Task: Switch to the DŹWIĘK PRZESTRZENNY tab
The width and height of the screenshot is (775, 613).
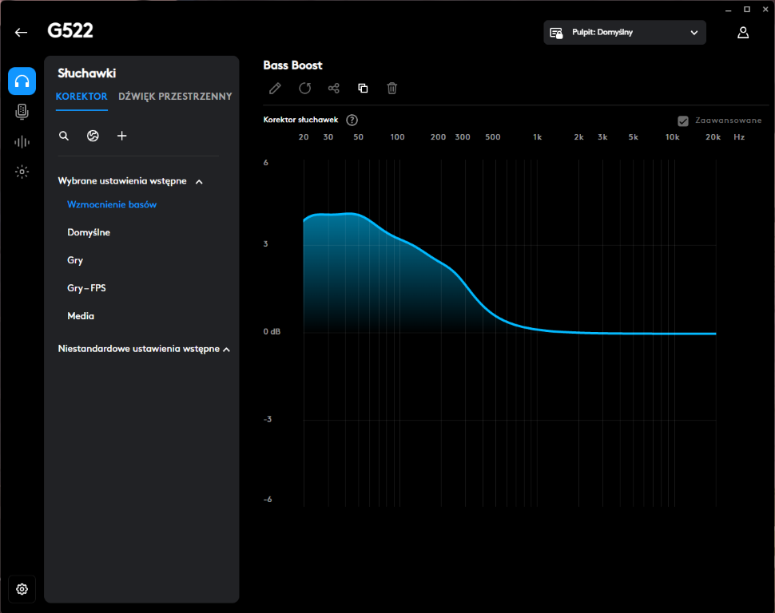Action: [175, 96]
